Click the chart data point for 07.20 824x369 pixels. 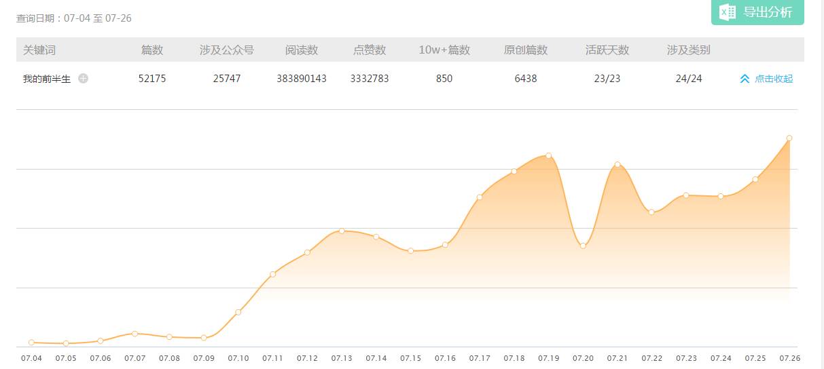tap(583, 246)
